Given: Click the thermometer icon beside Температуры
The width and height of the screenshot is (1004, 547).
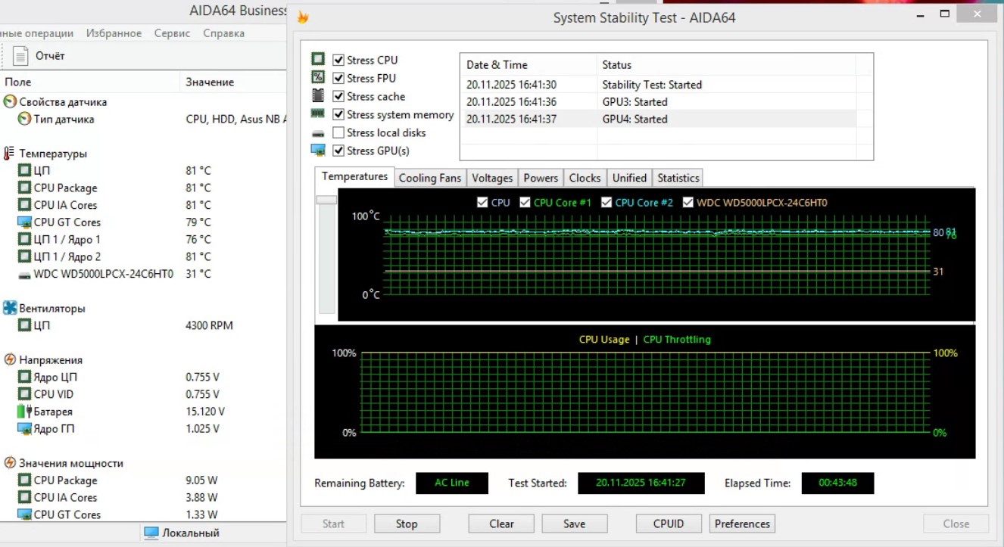Looking at the screenshot, I should point(9,154).
